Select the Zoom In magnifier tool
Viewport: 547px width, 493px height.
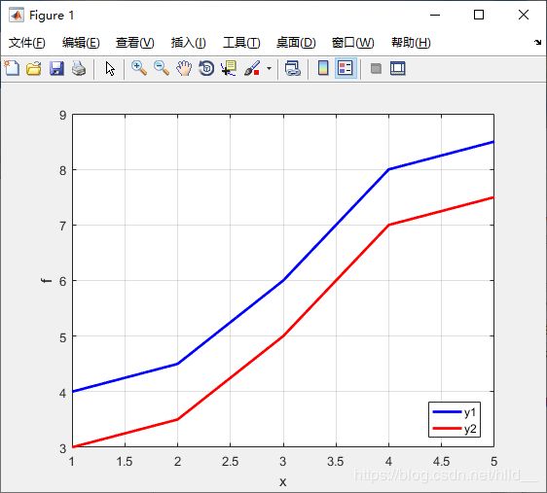139,68
